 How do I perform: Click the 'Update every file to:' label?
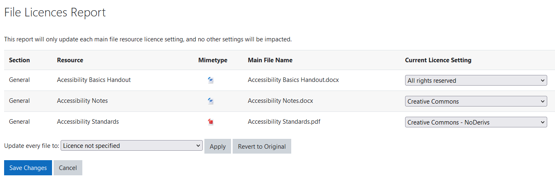tap(32, 145)
